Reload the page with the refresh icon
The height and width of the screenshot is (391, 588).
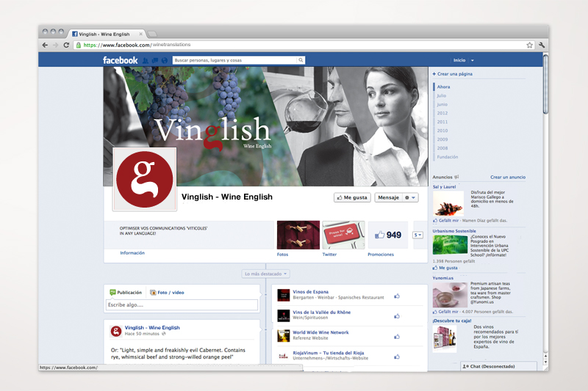(x=66, y=45)
